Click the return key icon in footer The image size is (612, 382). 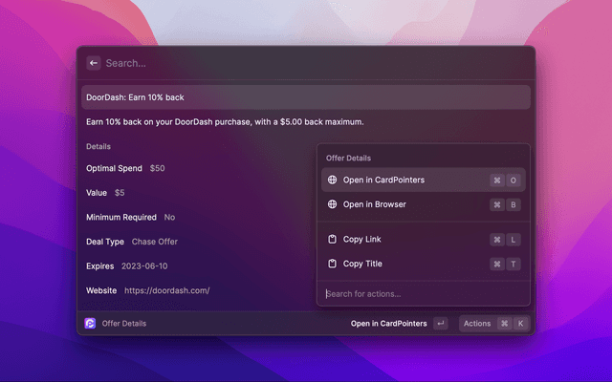pyautogui.click(x=440, y=324)
